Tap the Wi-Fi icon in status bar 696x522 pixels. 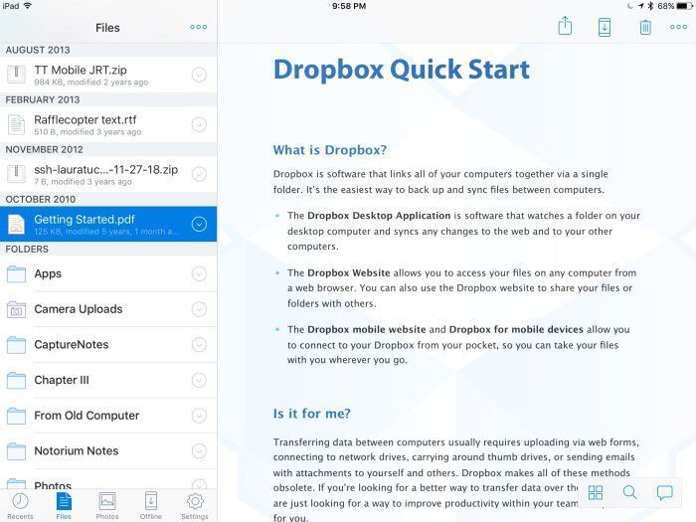click(x=28, y=6)
